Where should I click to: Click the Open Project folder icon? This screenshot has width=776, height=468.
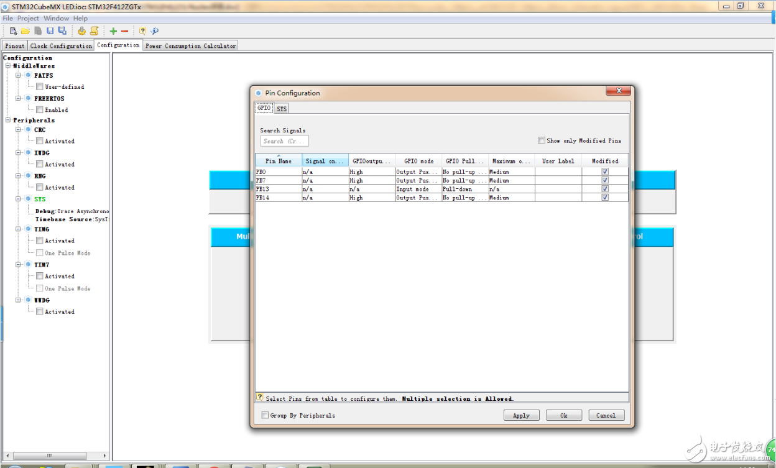pyautogui.click(x=25, y=31)
